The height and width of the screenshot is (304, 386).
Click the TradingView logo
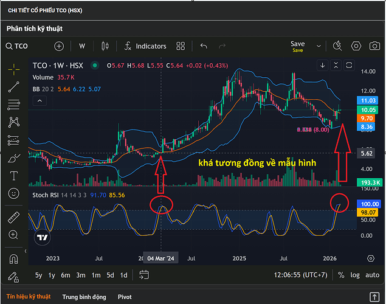[x=43, y=237]
